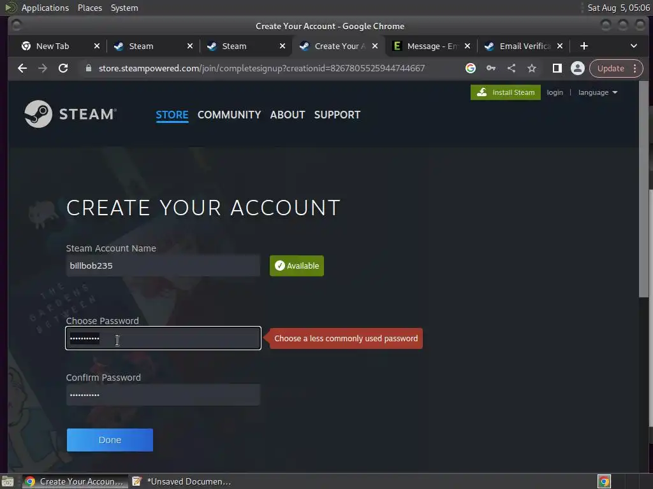Click the common password warning message
Image resolution: width=653 pixels, height=489 pixels.
346,339
